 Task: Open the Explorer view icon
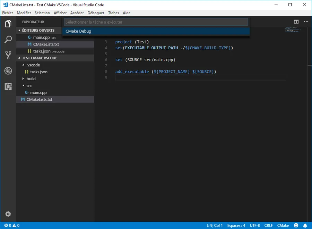[x=8, y=24]
